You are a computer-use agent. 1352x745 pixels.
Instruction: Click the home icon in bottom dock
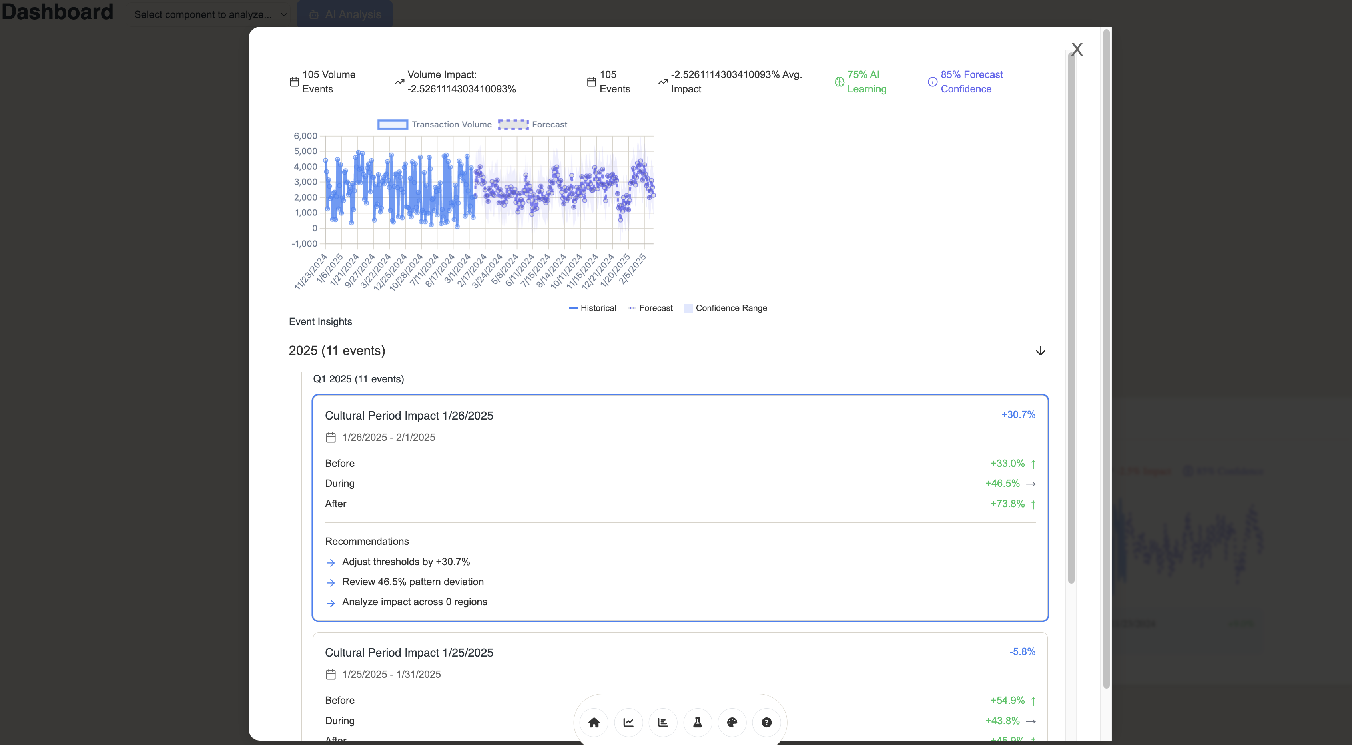(x=594, y=723)
